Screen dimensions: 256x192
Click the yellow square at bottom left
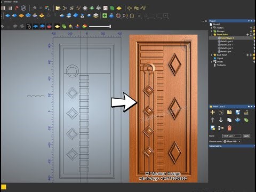coord(4,187)
